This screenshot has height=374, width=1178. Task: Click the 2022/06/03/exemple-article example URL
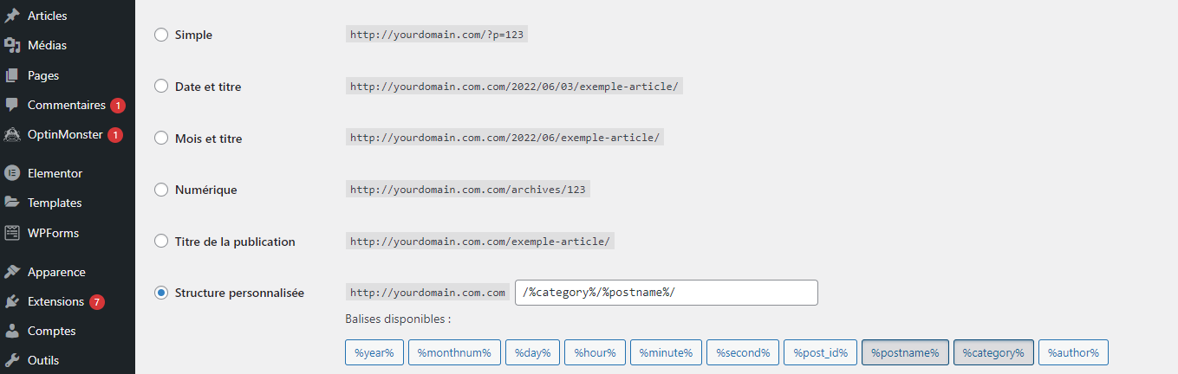tap(514, 87)
